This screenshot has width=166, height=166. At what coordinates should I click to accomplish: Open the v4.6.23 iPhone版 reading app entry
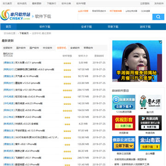coord(29,103)
